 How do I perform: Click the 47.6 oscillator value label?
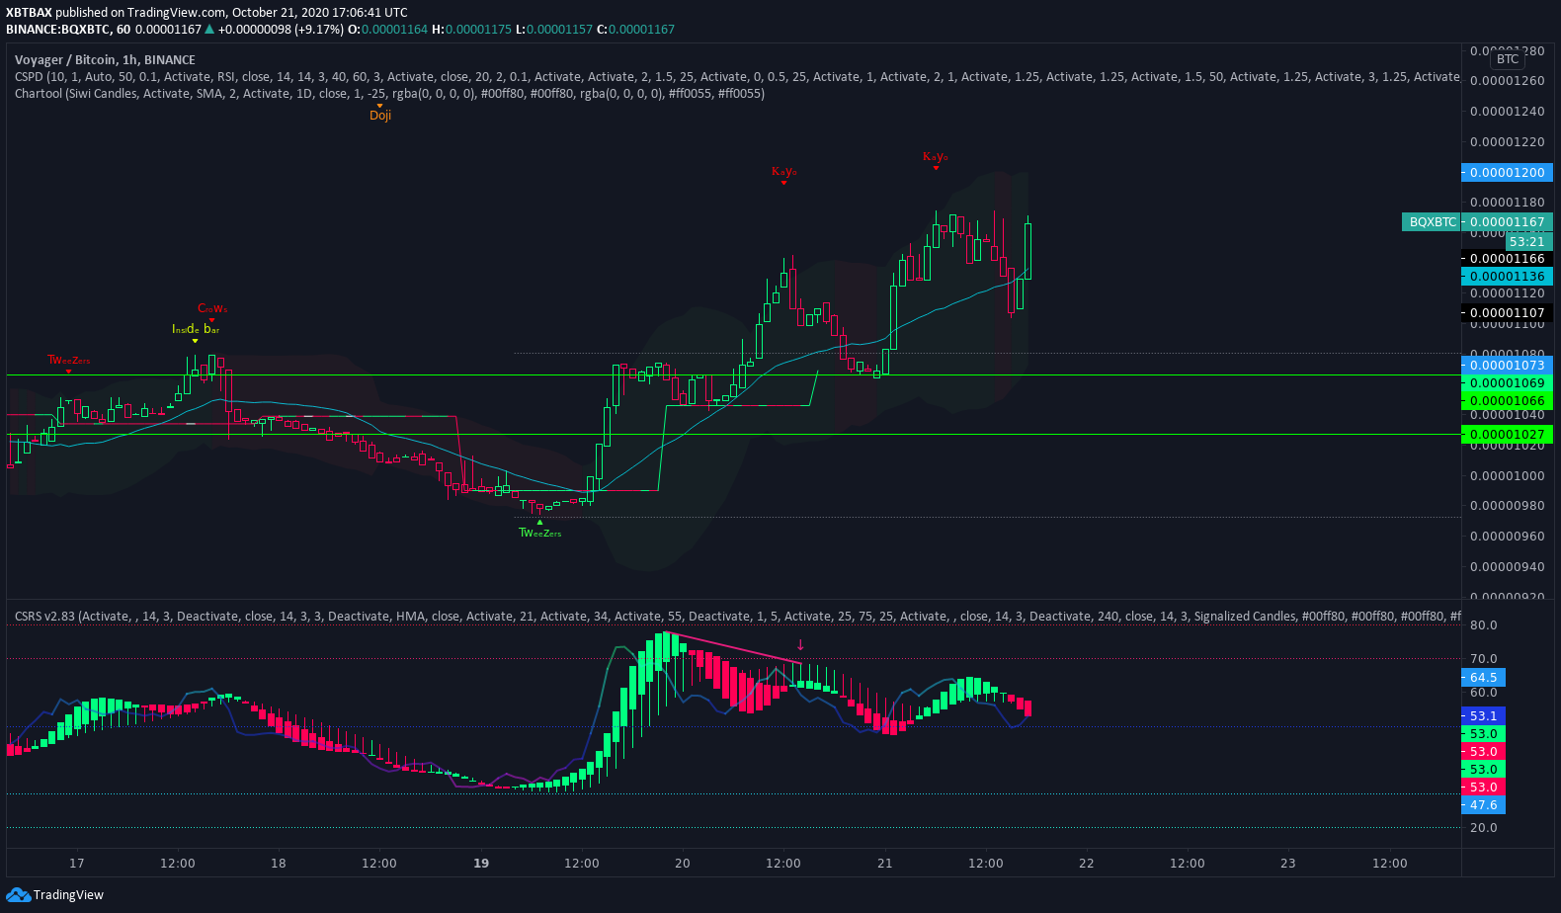(1483, 805)
